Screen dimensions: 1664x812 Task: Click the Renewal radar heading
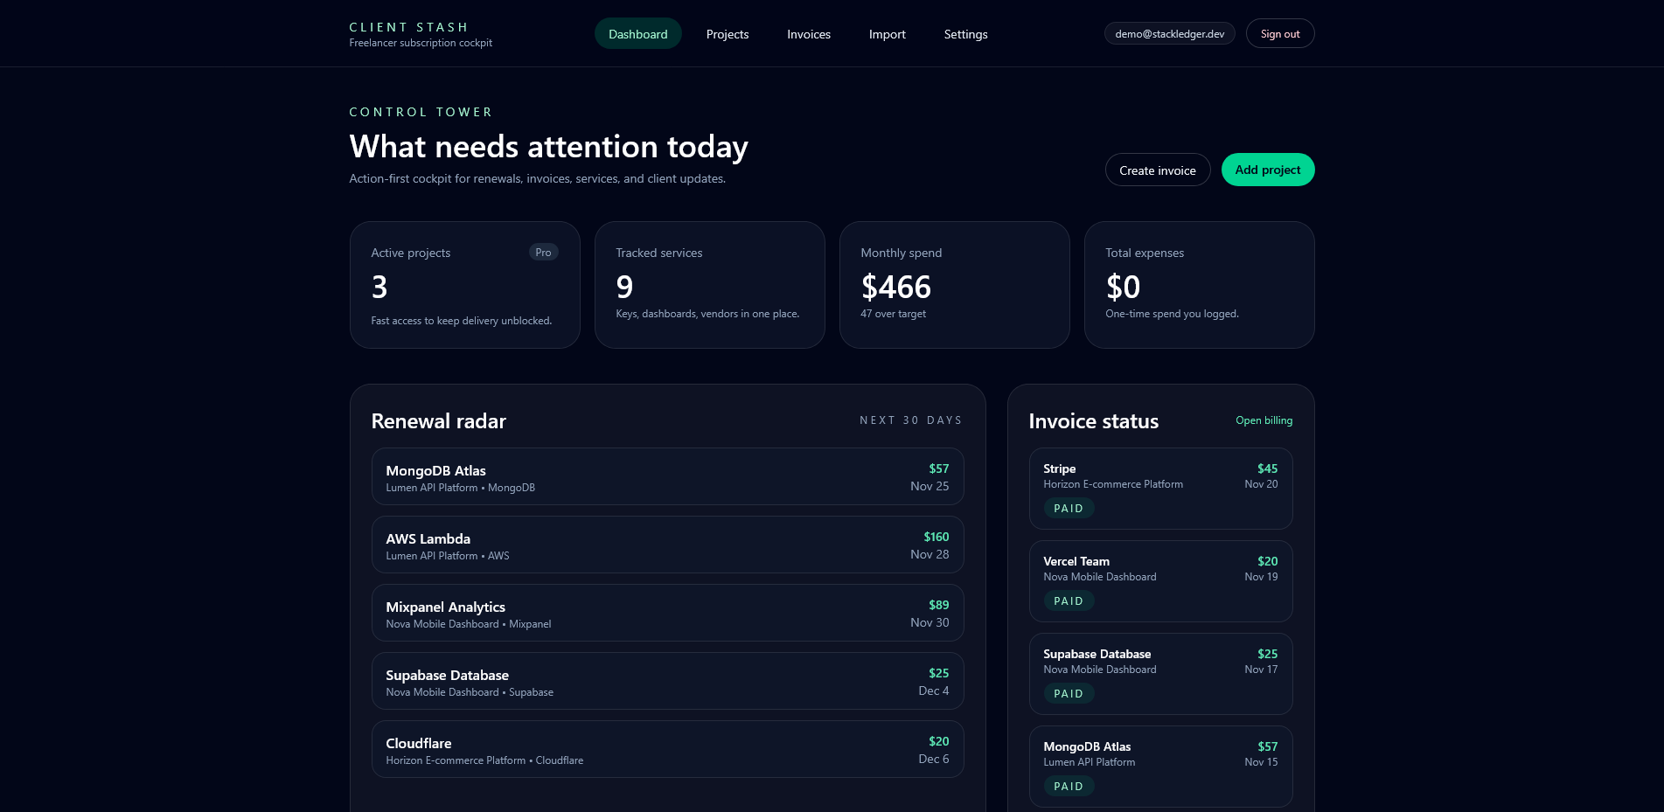439,421
